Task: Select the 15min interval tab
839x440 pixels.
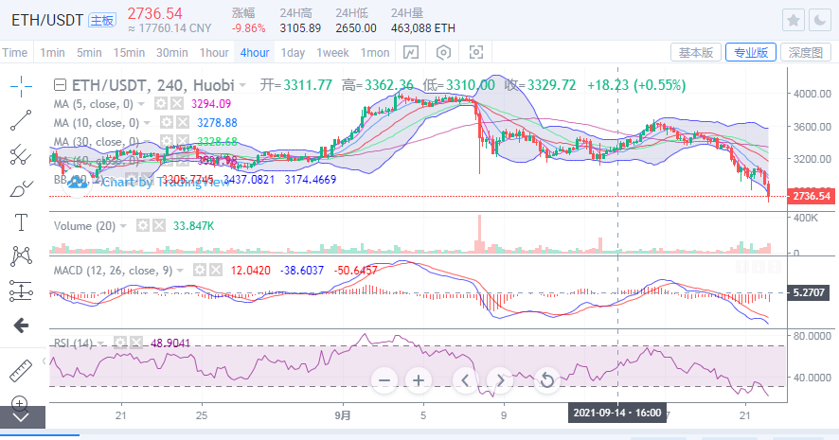Action: coord(128,52)
